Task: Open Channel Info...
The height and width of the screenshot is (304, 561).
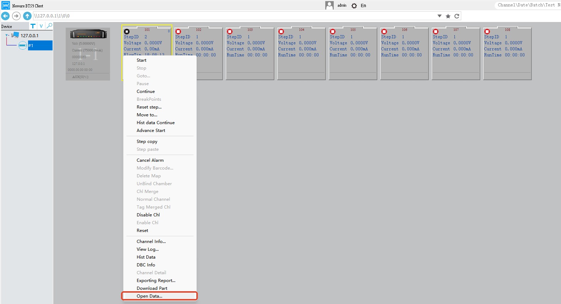Action: tap(160, 242)
